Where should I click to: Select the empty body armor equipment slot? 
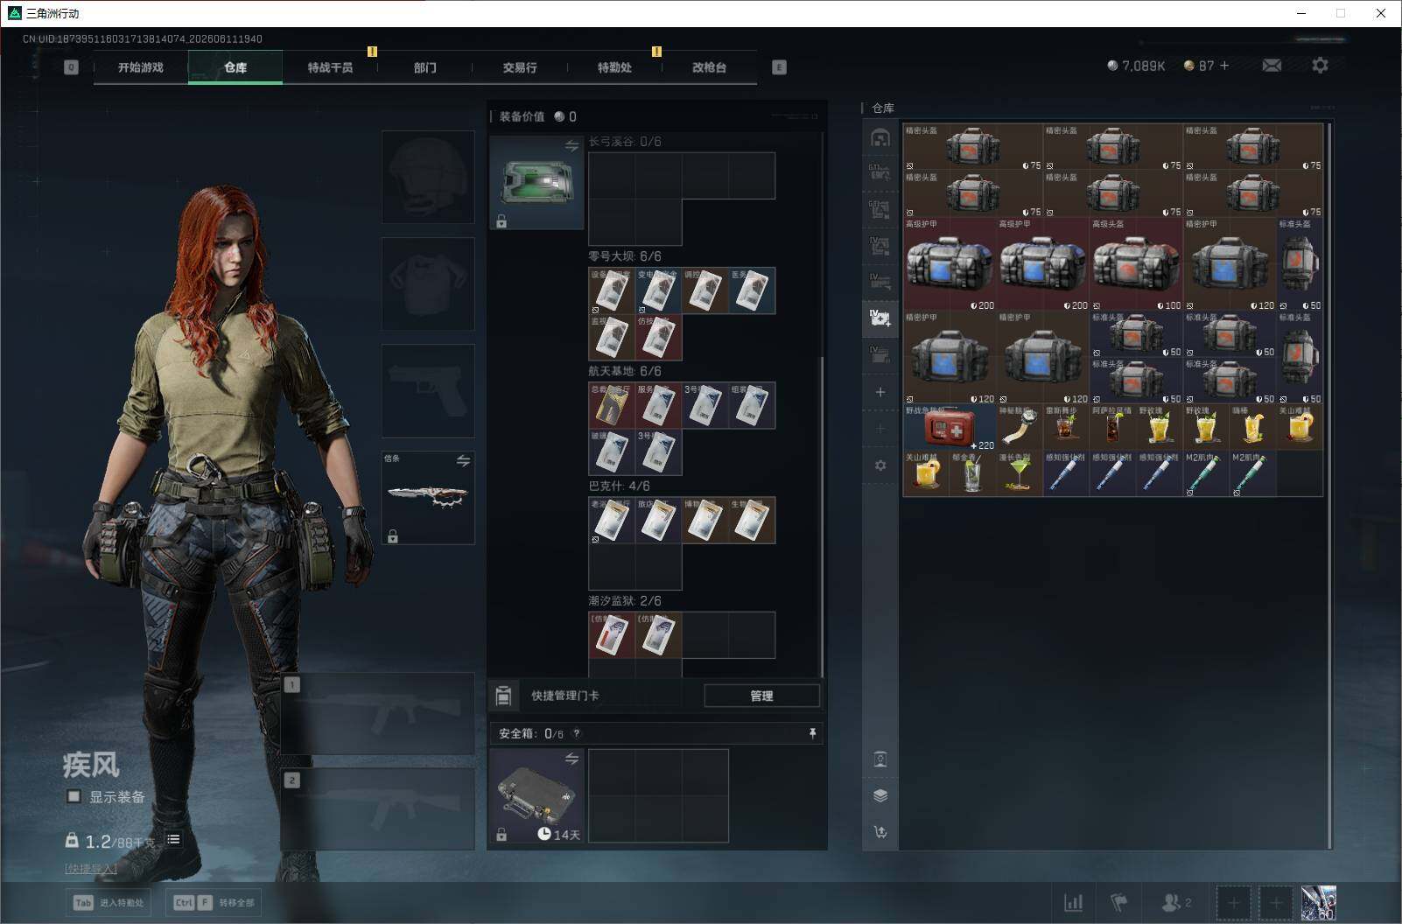pyautogui.click(x=428, y=283)
